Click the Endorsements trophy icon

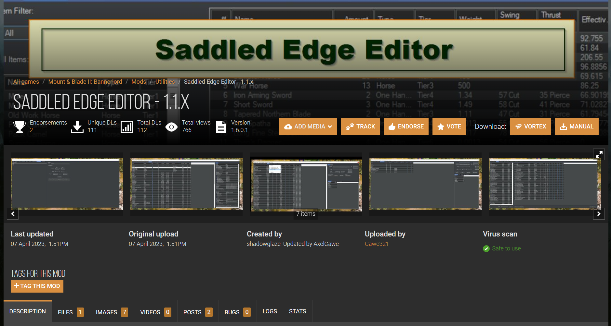tap(20, 127)
